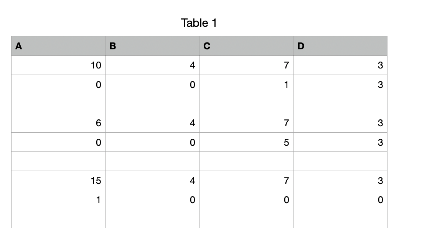Select the "Table 1" title text
422x228 pixels.
[199, 23]
